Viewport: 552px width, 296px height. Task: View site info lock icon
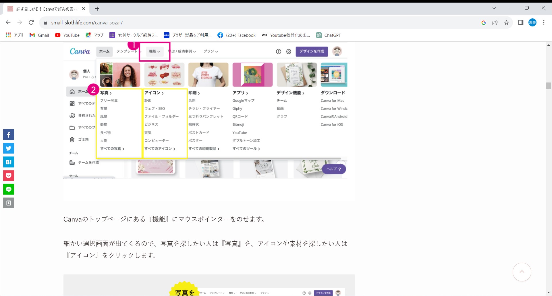45,23
